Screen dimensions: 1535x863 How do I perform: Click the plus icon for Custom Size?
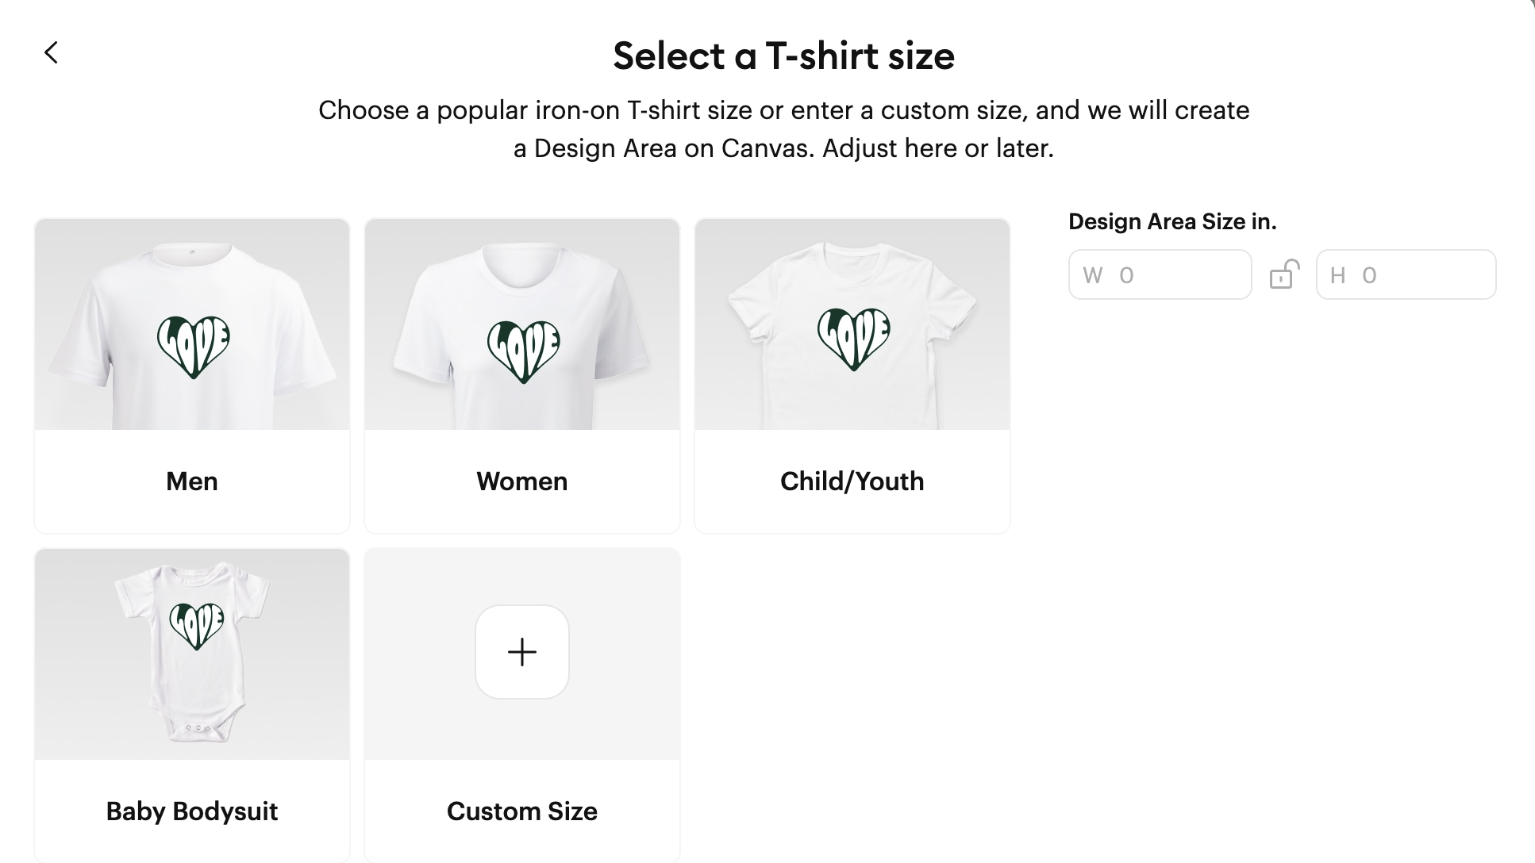tap(522, 652)
